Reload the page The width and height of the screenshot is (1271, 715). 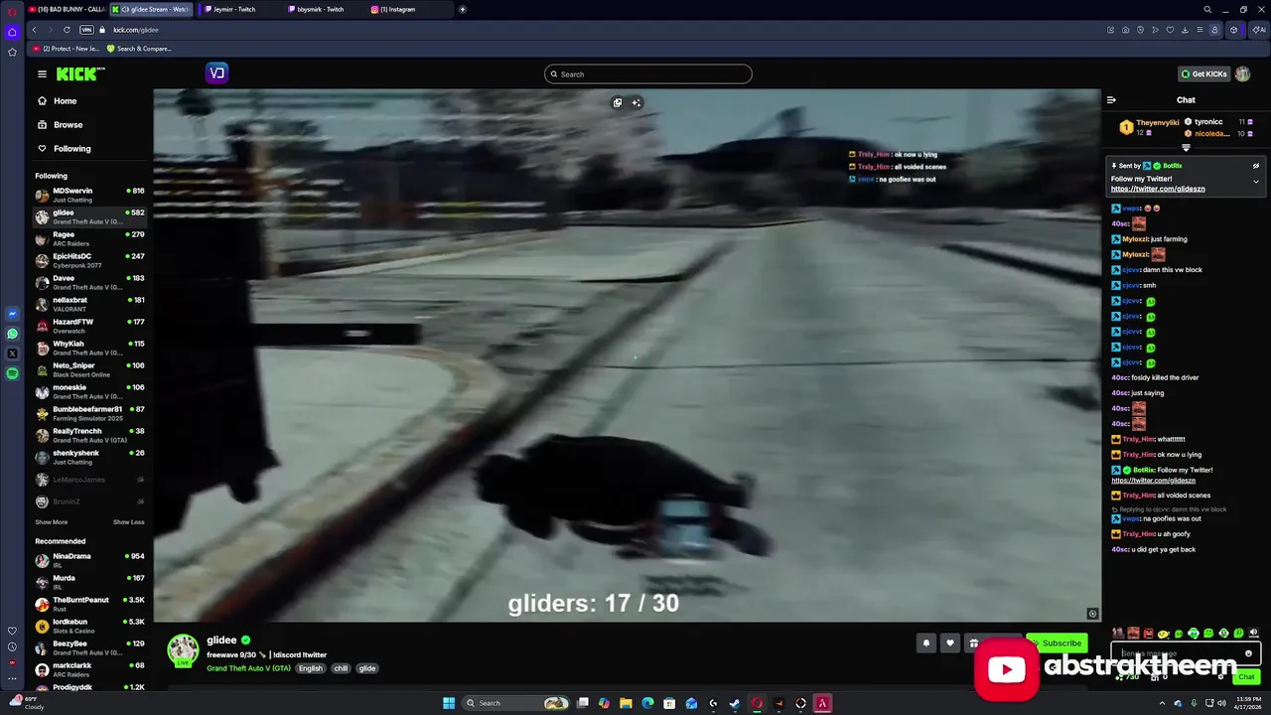(67, 30)
